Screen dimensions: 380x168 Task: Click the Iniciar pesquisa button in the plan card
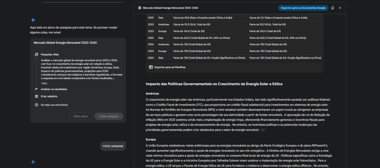pos(108,116)
